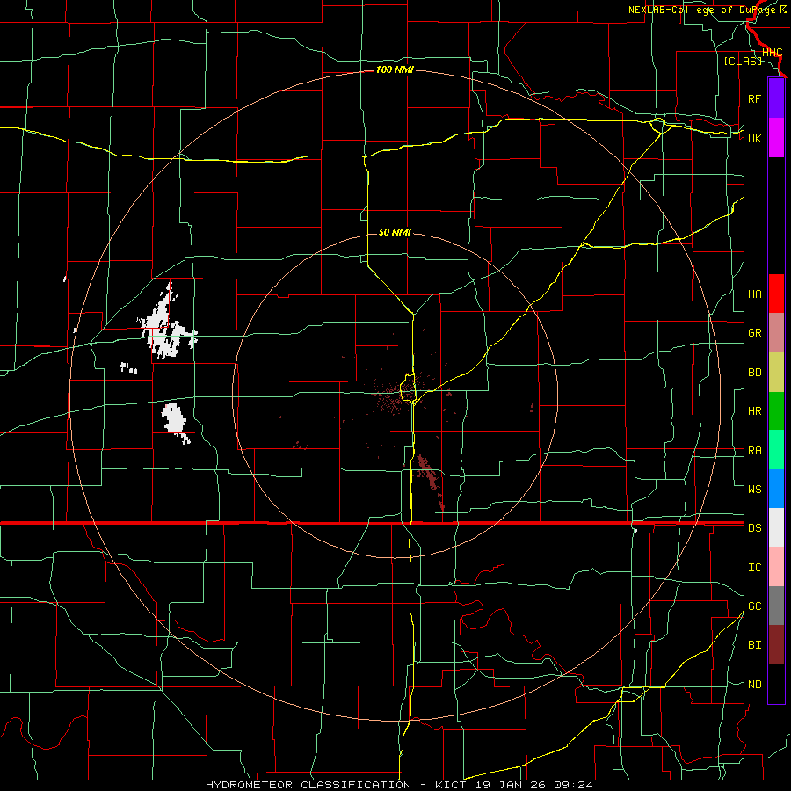Click the ND black legend swatch
Viewport: 791px width, 791px height.
(776, 684)
